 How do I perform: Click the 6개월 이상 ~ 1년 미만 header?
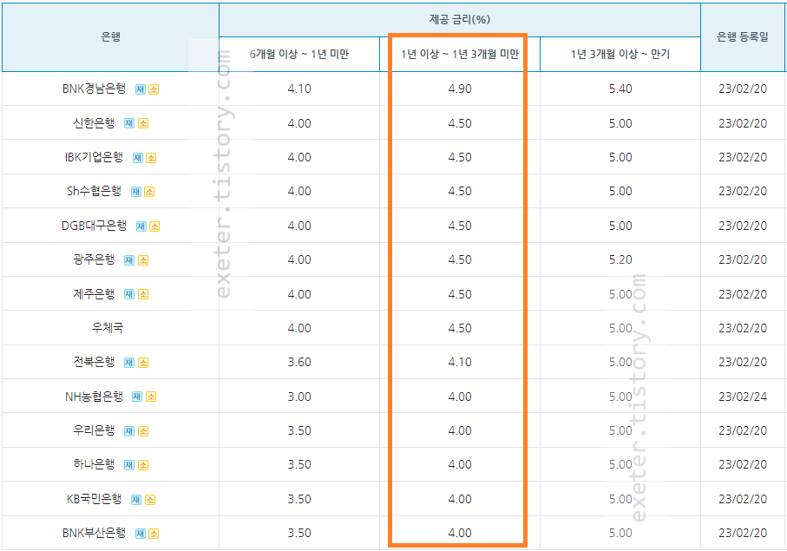[299, 54]
